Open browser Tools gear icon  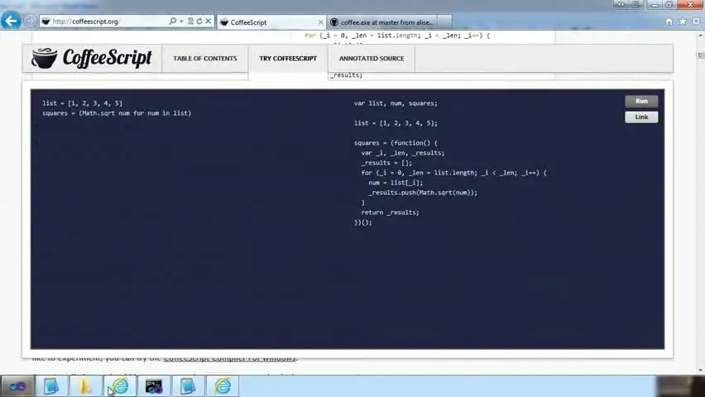(696, 22)
